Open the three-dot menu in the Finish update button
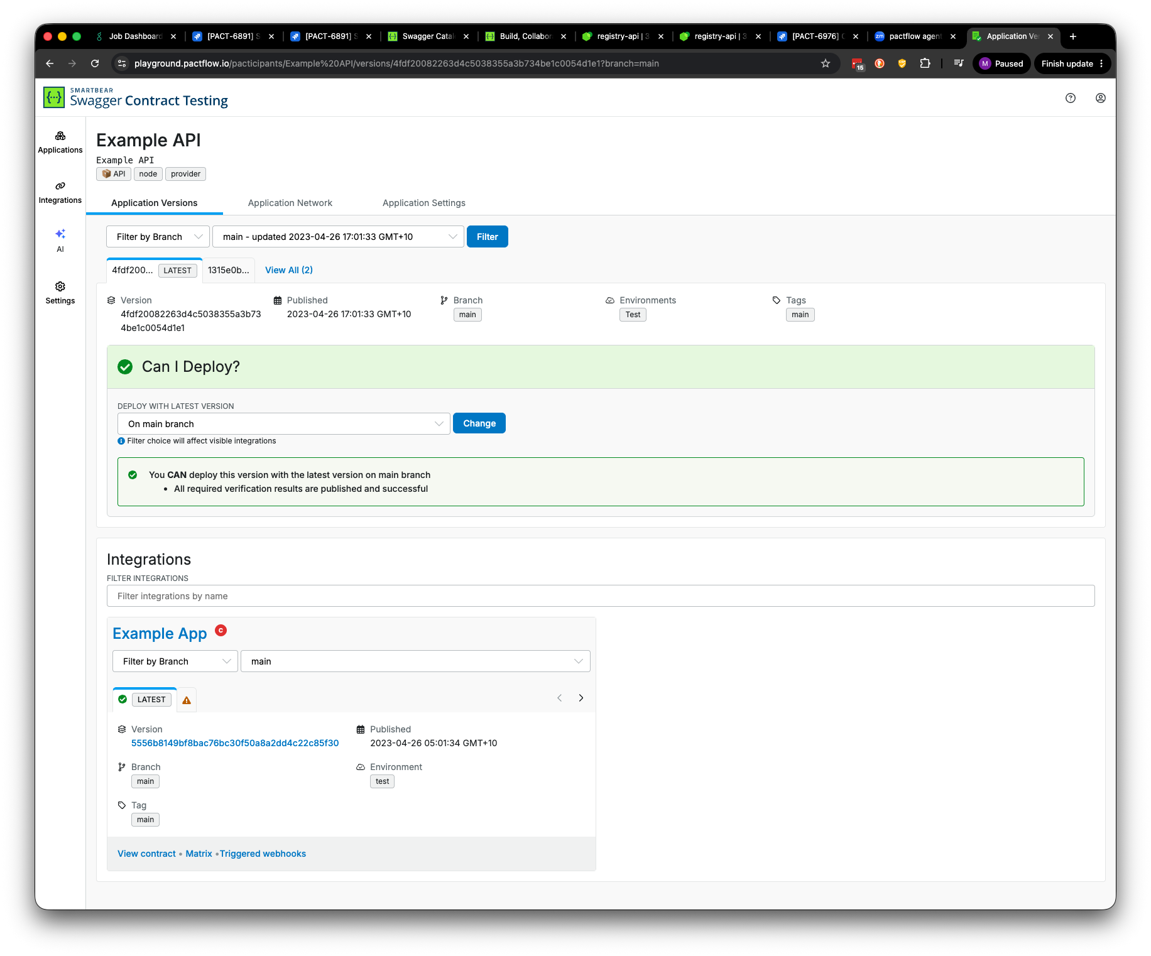 coord(1101,63)
